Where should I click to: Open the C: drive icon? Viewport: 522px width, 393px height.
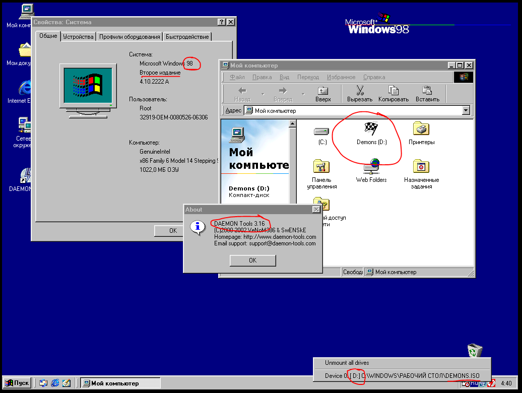322,132
